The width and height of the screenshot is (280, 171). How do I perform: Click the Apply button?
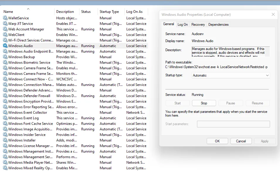click(265, 141)
